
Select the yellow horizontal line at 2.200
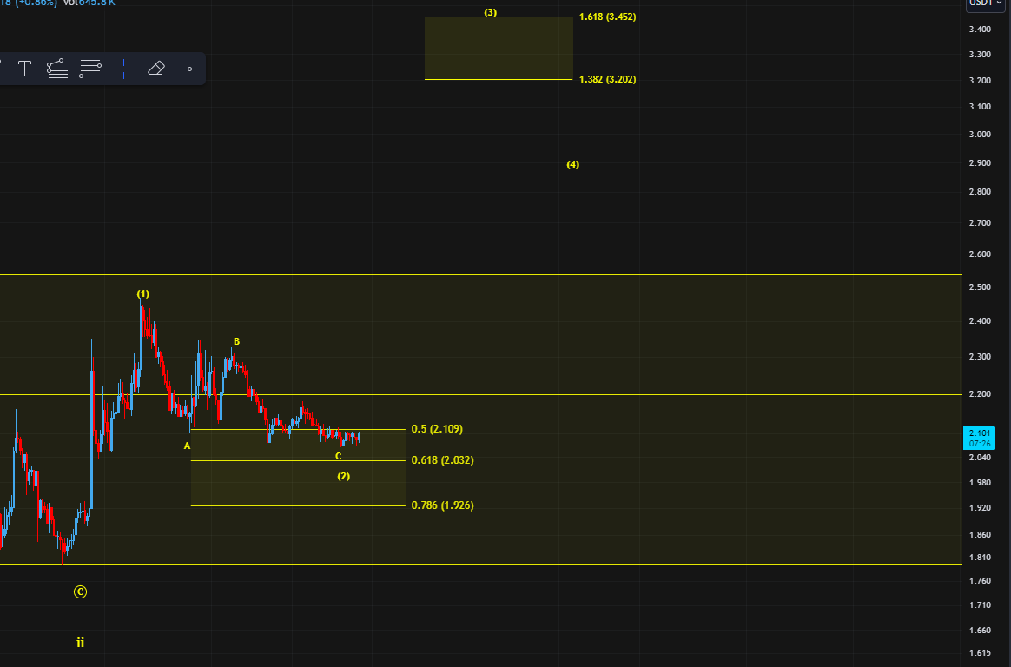(480, 394)
